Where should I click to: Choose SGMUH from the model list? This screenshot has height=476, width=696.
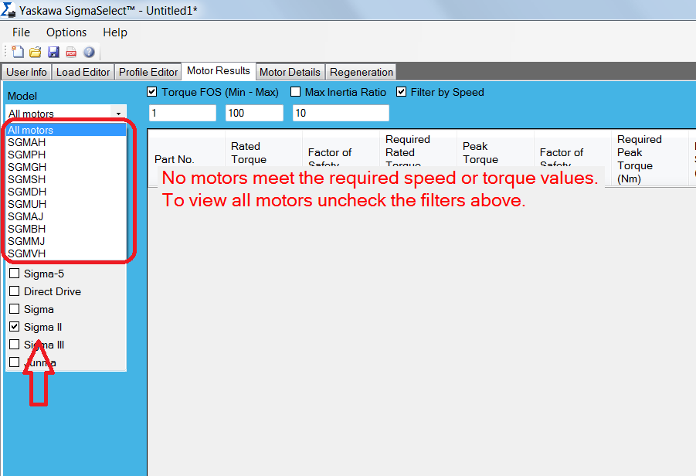click(66, 204)
